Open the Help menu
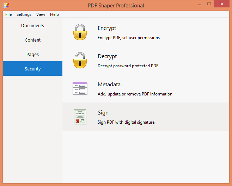This screenshot has width=232, height=186. [x=54, y=14]
